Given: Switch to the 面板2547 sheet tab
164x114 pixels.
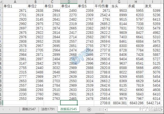Looking at the screenshot, I should click(x=29, y=109).
